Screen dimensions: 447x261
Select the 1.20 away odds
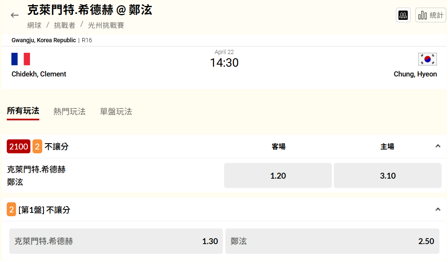coord(278,176)
